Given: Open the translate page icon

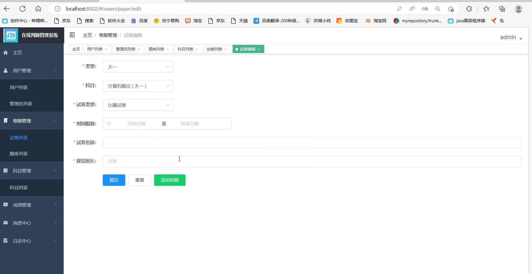Looking at the screenshot, I should (425, 9).
